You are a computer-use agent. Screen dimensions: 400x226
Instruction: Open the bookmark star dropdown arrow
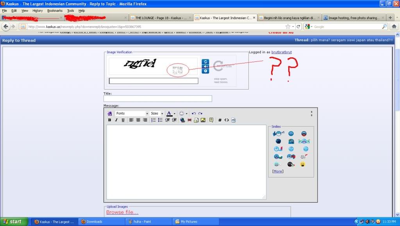(293, 27)
